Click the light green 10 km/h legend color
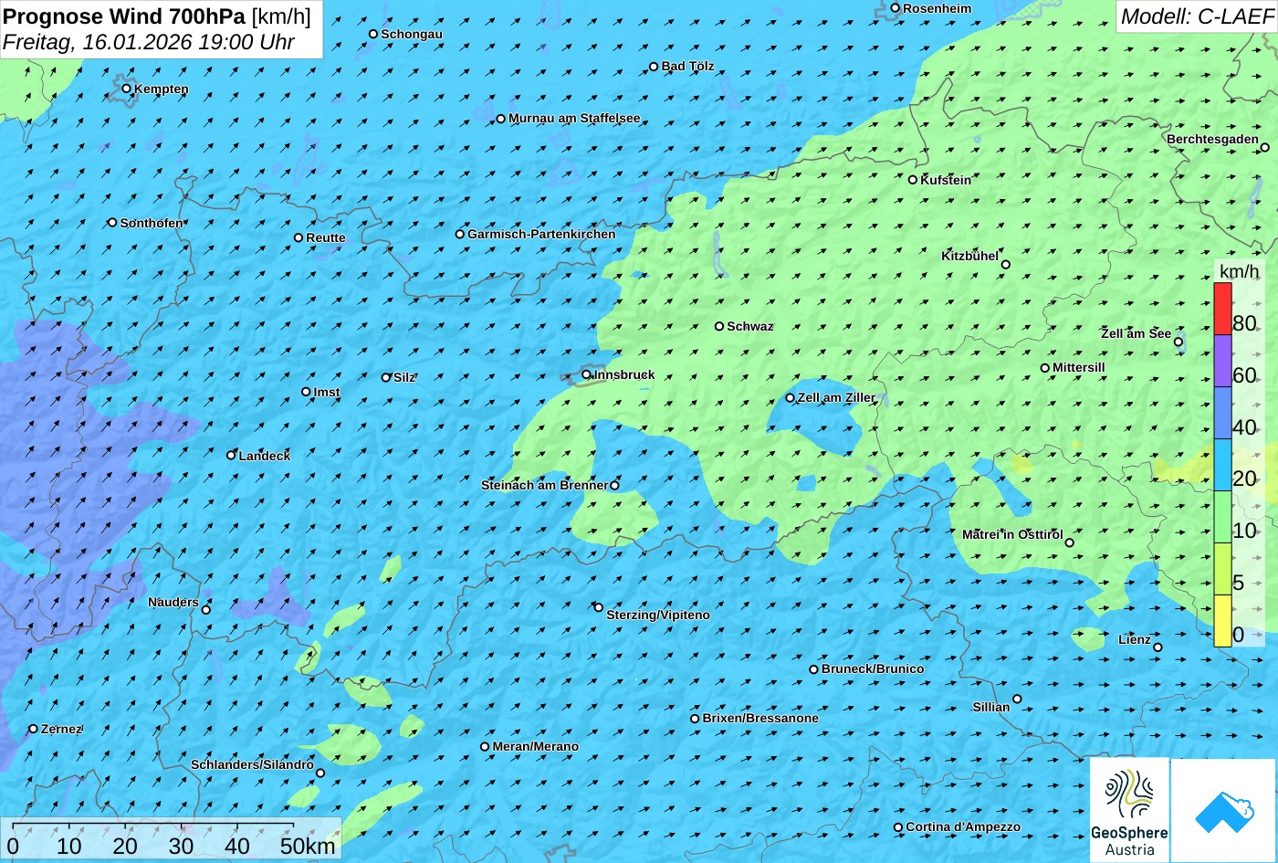 (x=1222, y=517)
